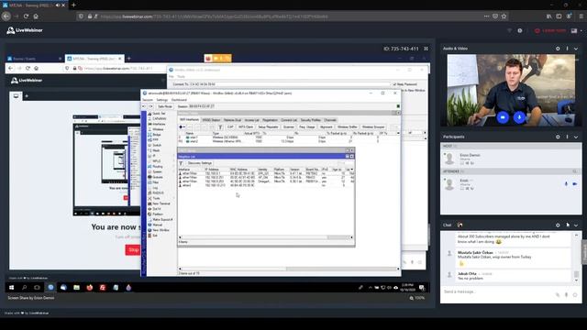This screenshot has width=587, height=330.
Task: Open Routing submenu in Winbox sidebar
Action: (x=158, y=167)
